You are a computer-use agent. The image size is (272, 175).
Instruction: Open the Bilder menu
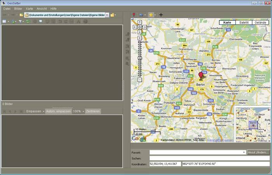[x=18, y=9]
